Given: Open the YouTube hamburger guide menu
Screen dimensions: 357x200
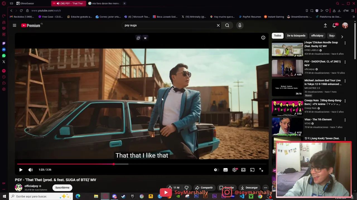Looking at the screenshot, I should [x=15, y=25].
